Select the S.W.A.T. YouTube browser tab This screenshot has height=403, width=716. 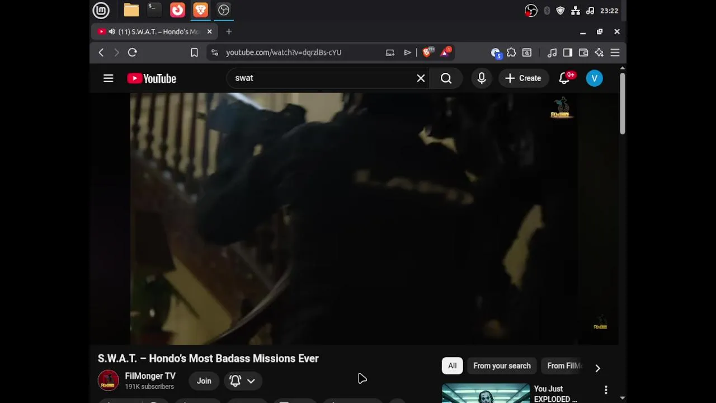point(153,32)
